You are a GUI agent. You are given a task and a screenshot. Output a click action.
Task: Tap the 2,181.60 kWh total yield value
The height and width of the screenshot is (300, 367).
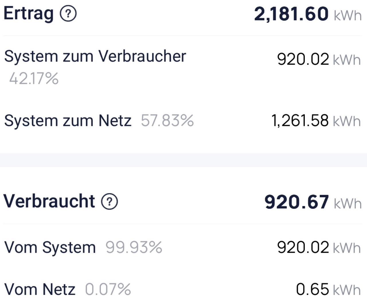tap(291, 14)
